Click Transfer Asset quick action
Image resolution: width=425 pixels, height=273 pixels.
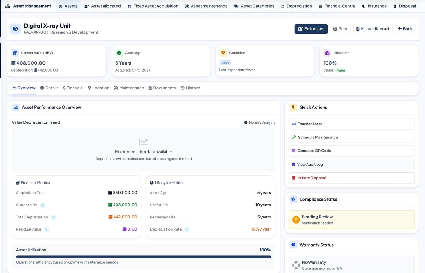tap(352, 124)
